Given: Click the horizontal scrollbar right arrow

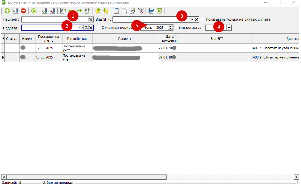Looking at the screenshot, I should 296,177.
